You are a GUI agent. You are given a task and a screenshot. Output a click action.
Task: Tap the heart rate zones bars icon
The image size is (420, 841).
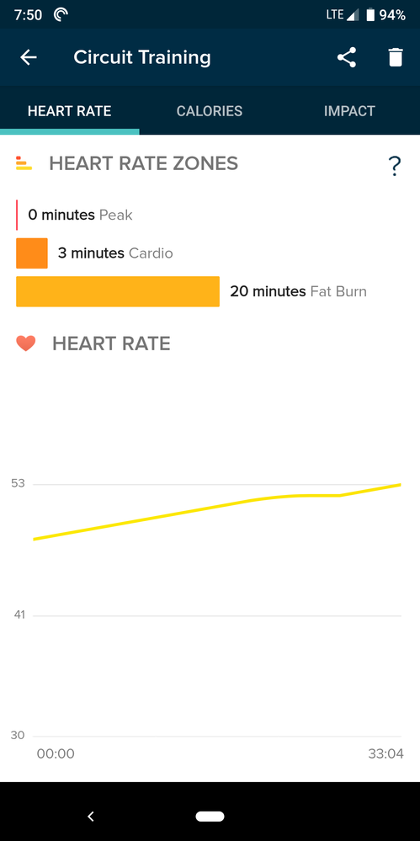pyautogui.click(x=24, y=163)
